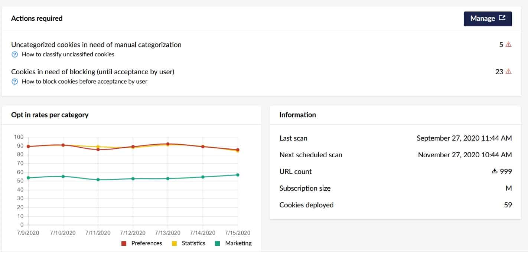Click the Marketing data point on 7/15/2020
The image size is (528, 253).
(238, 175)
